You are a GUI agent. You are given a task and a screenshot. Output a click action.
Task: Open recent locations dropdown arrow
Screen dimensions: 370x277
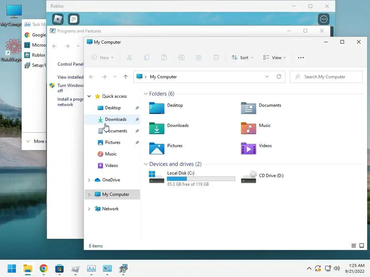pyautogui.click(x=115, y=77)
